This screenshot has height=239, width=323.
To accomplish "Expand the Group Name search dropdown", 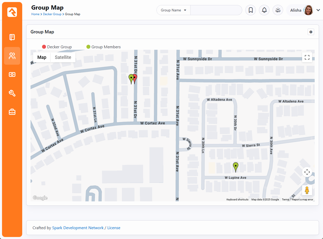I will (173, 10).
